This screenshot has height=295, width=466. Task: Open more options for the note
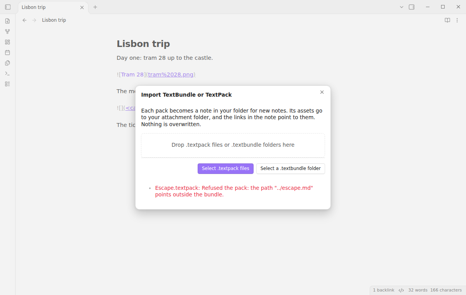(457, 20)
